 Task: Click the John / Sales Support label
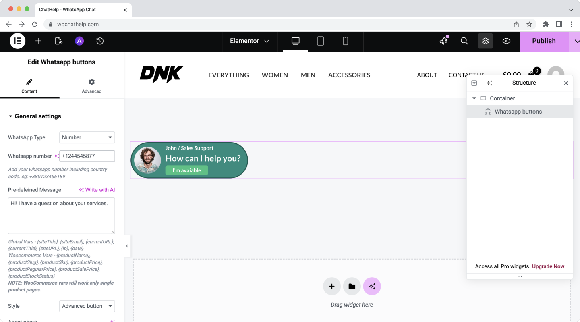click(x=190, y=148)
